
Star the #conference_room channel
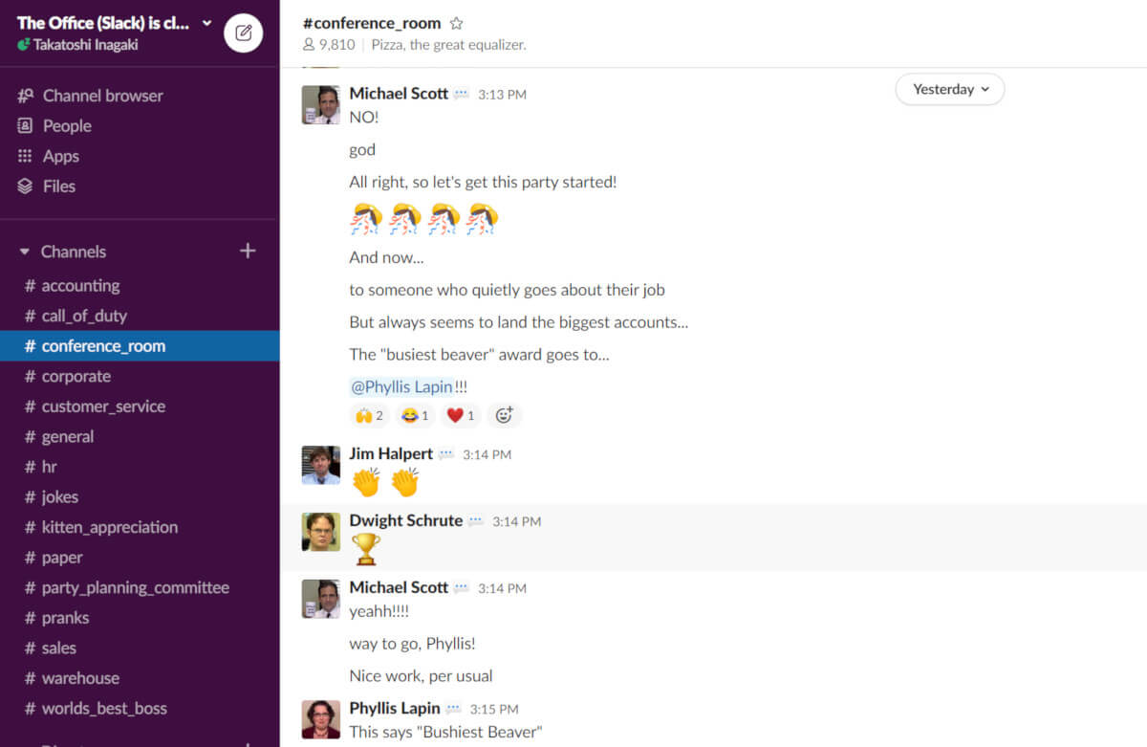point(456,23)
